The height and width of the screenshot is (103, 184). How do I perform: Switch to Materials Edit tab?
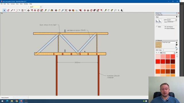161,50
